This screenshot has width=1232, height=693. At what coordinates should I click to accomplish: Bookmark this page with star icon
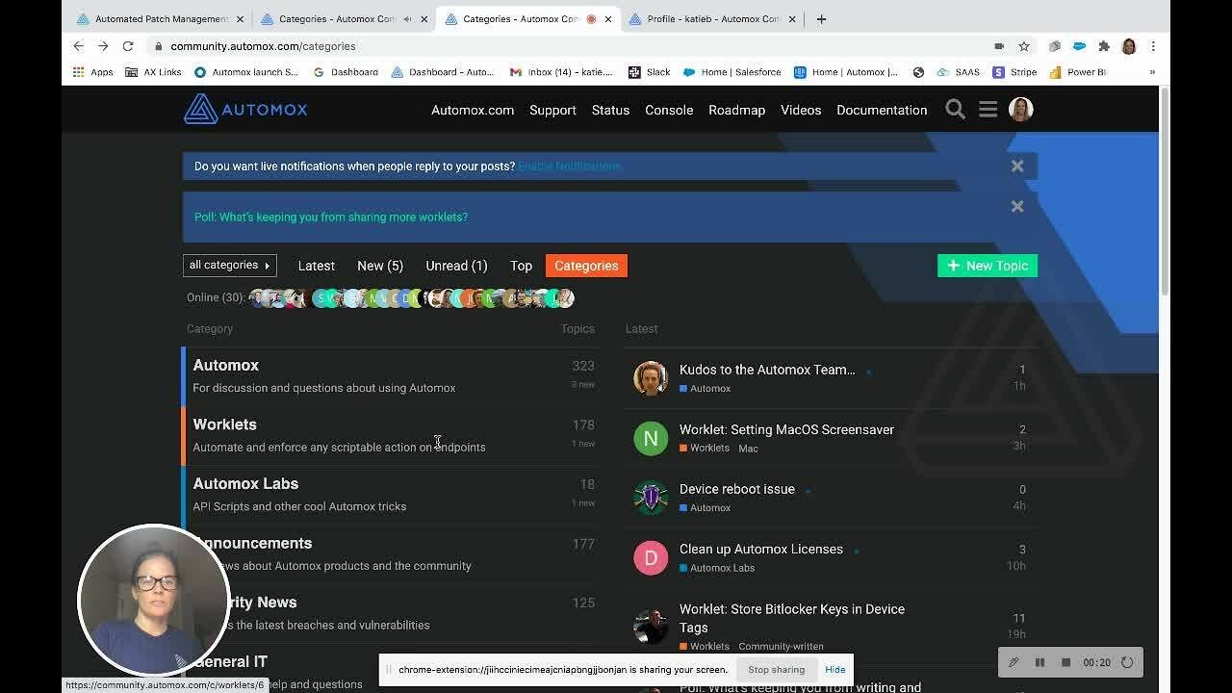coord(1024,46)
